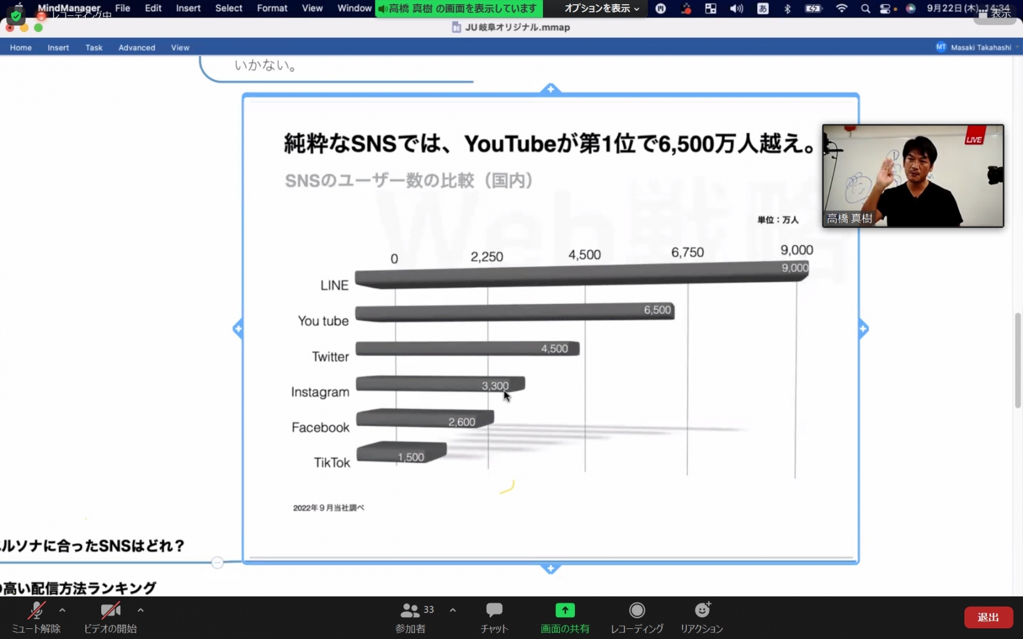Click the plus handle on top of the topic
Viewport: 1023px width, 639px height.
(551, 89)
